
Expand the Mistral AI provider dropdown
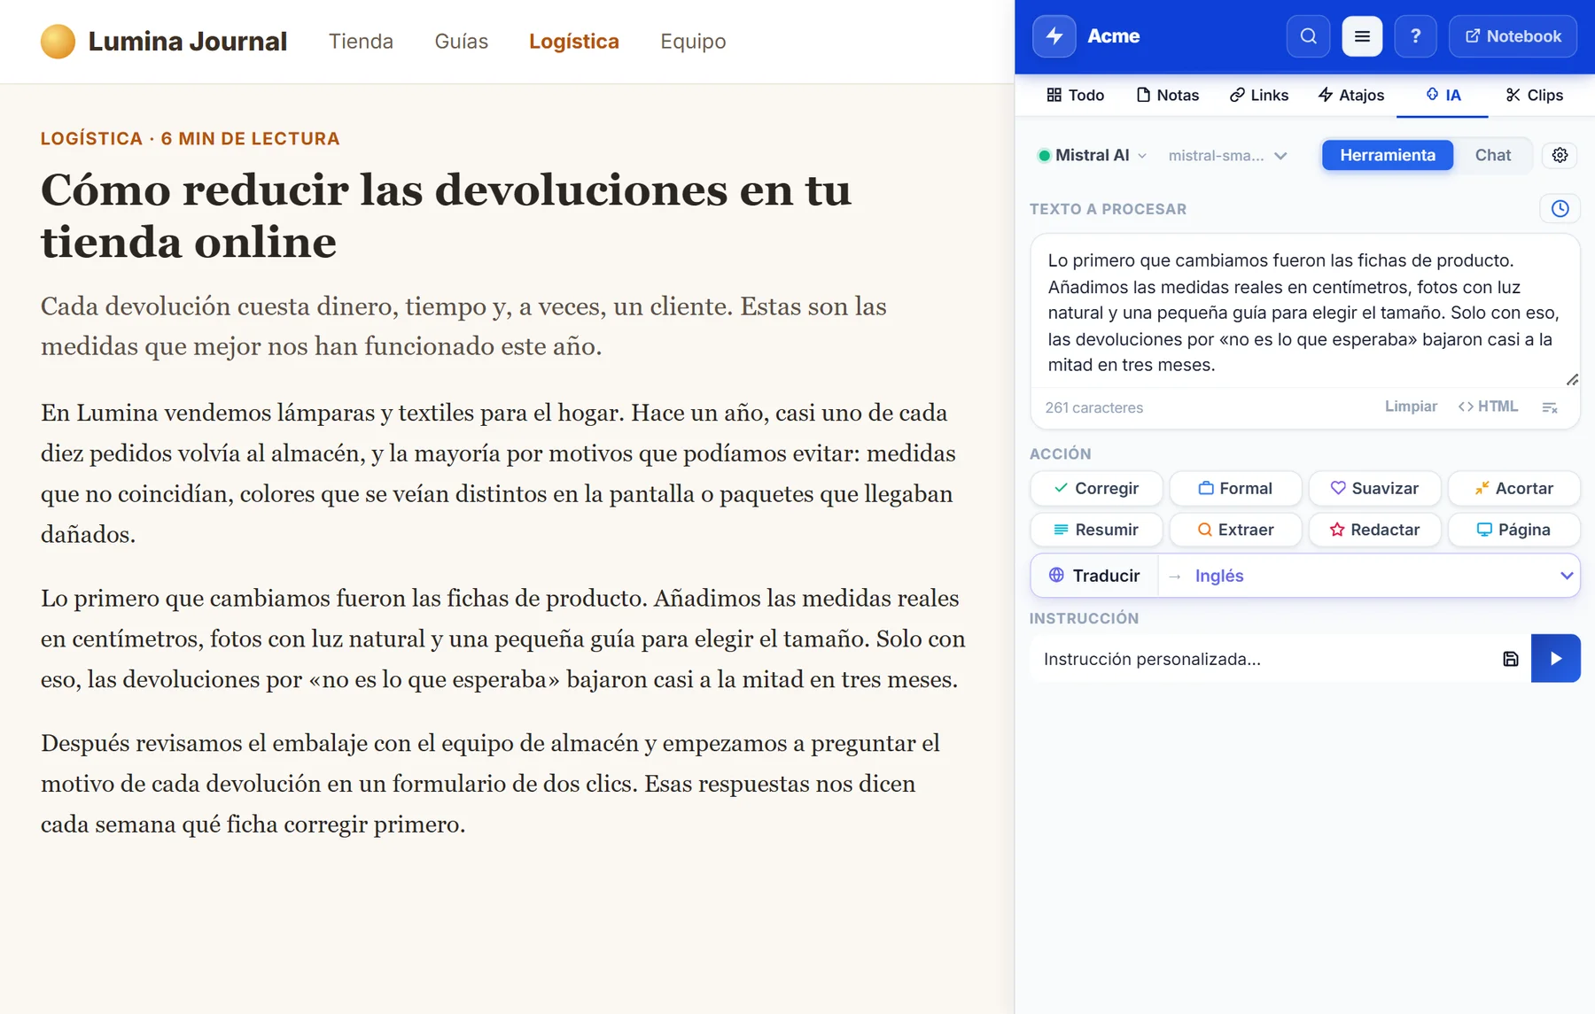[1092, 156]
